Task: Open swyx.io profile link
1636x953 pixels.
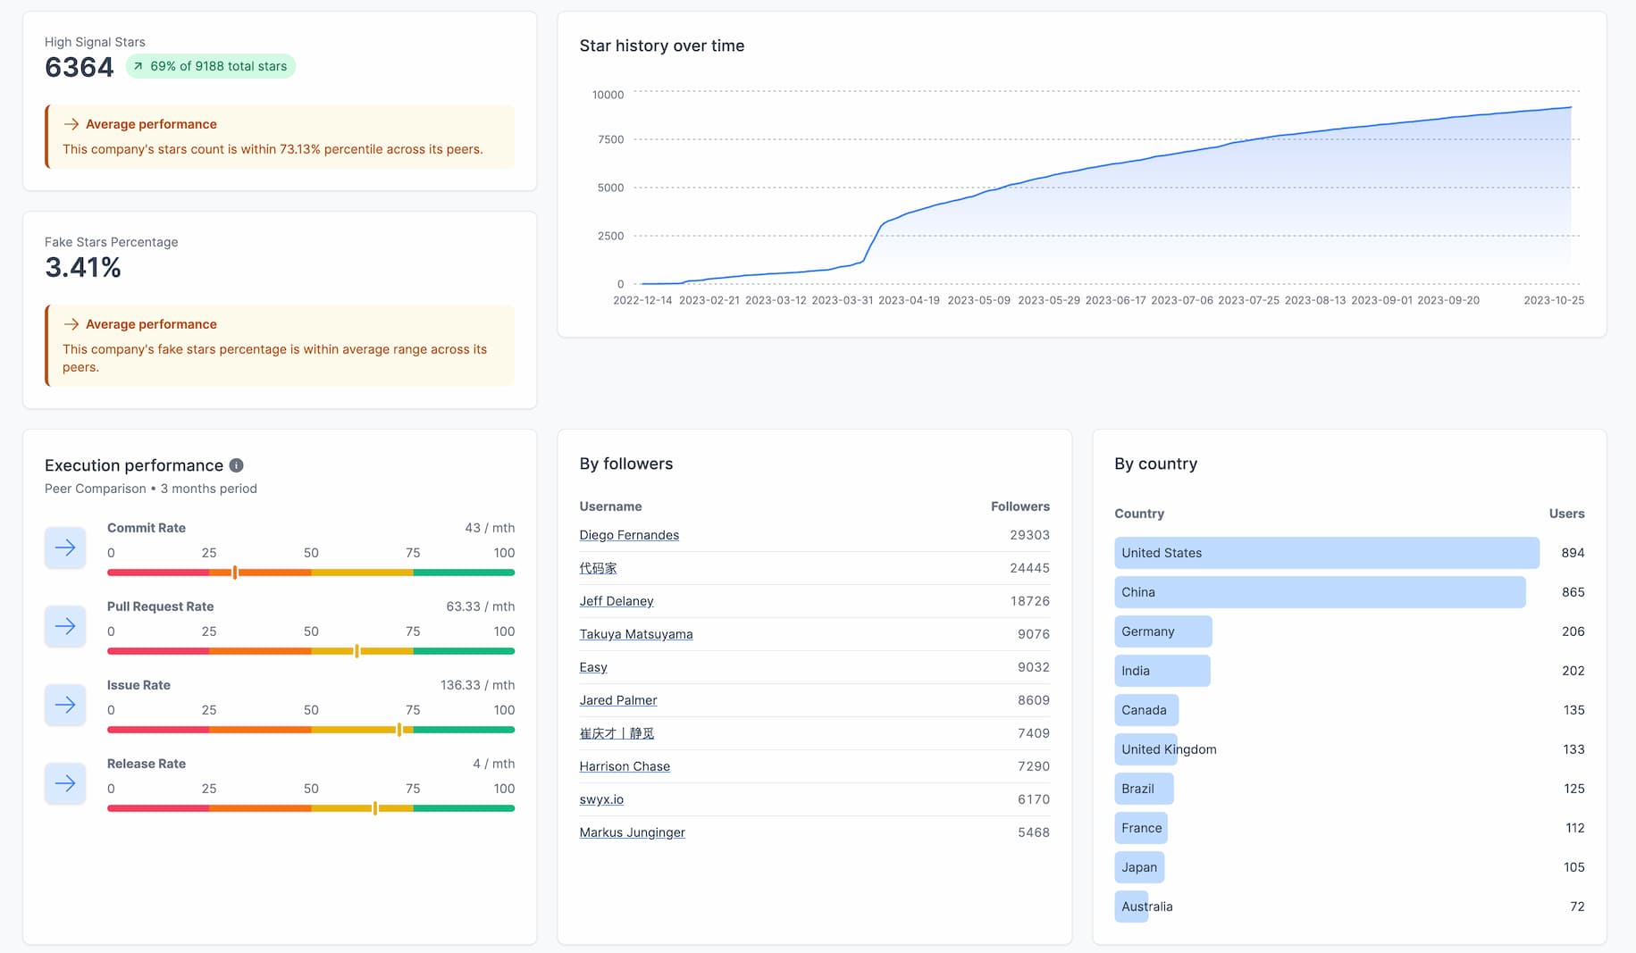Action: [x=600, y=799]
